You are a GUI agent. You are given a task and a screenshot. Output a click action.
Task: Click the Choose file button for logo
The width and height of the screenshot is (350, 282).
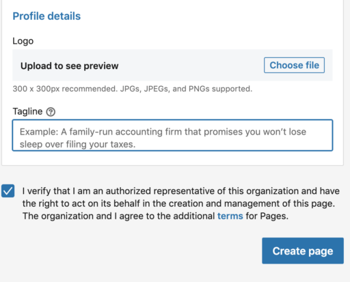294,66
